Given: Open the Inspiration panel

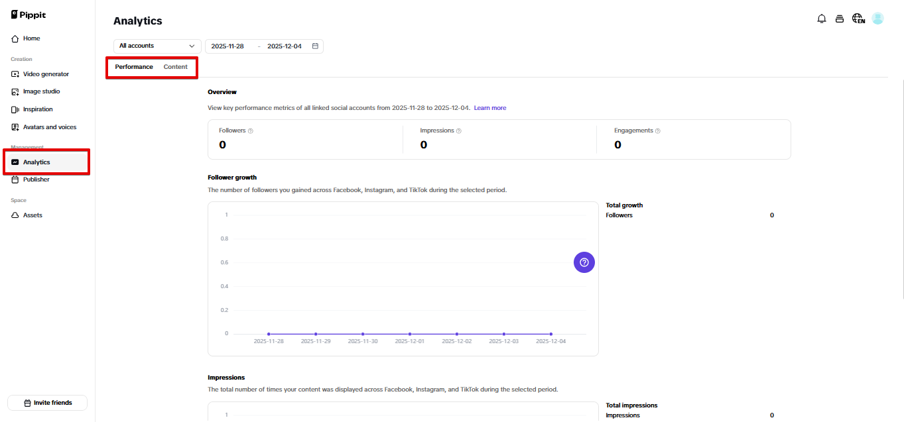Looking at the screenshot, I should (37, 109).
